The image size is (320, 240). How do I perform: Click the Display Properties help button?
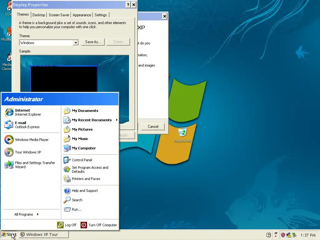[128, 5]
